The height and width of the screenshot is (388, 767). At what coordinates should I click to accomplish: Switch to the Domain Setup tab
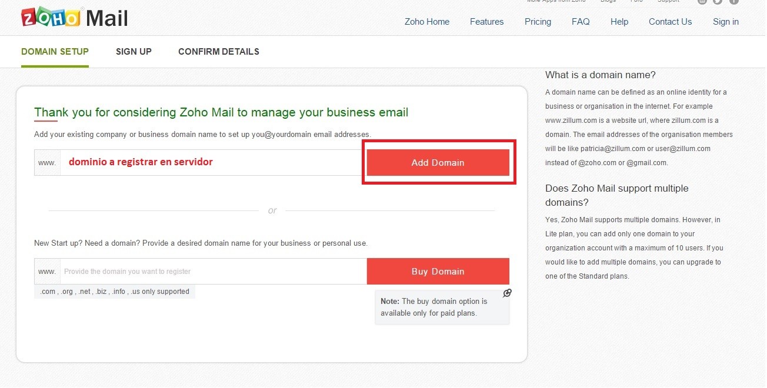(x=55, y=52)
